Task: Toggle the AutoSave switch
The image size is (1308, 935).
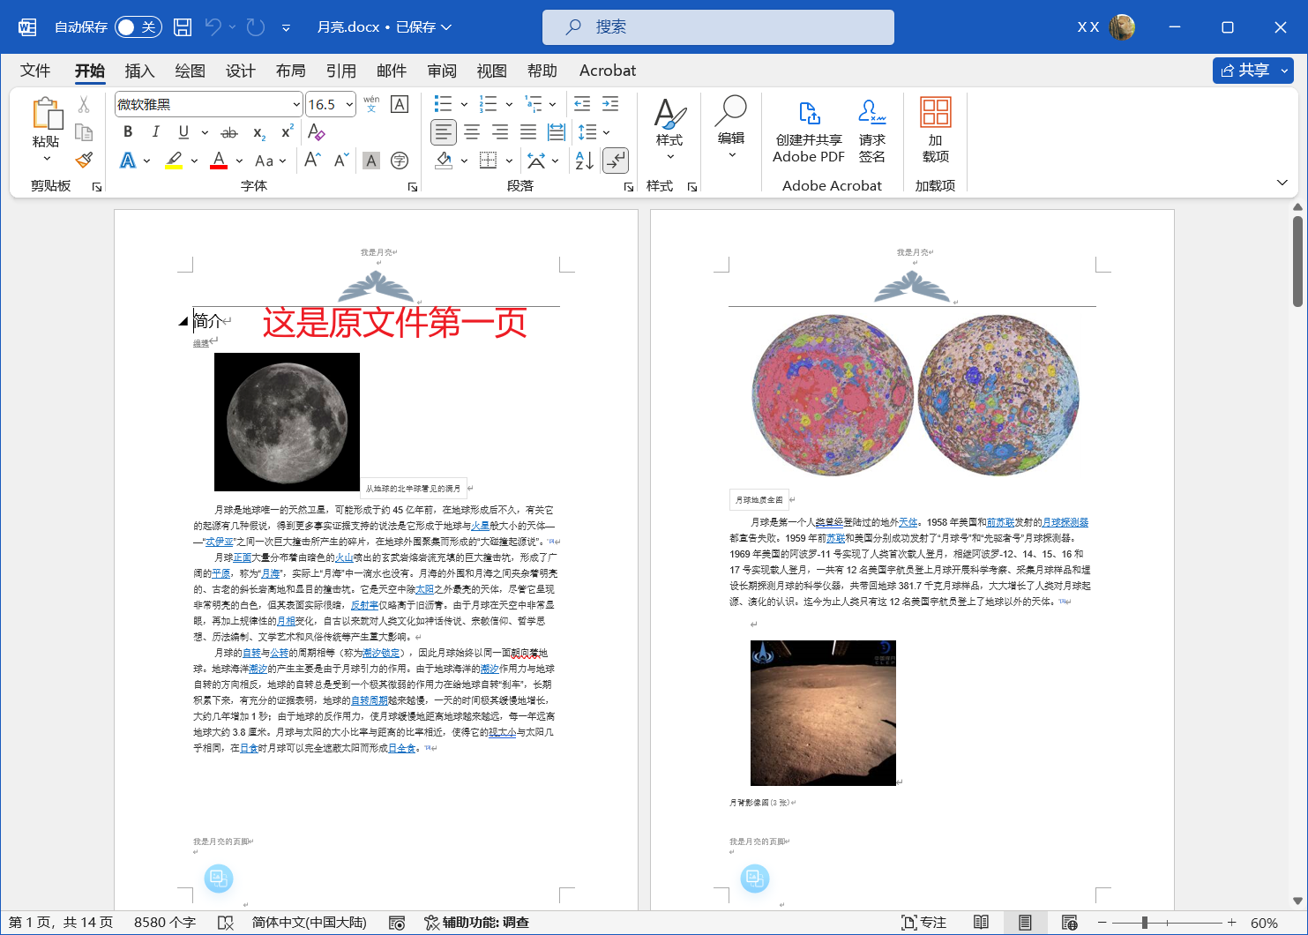Action: click(x=138, y=27)
